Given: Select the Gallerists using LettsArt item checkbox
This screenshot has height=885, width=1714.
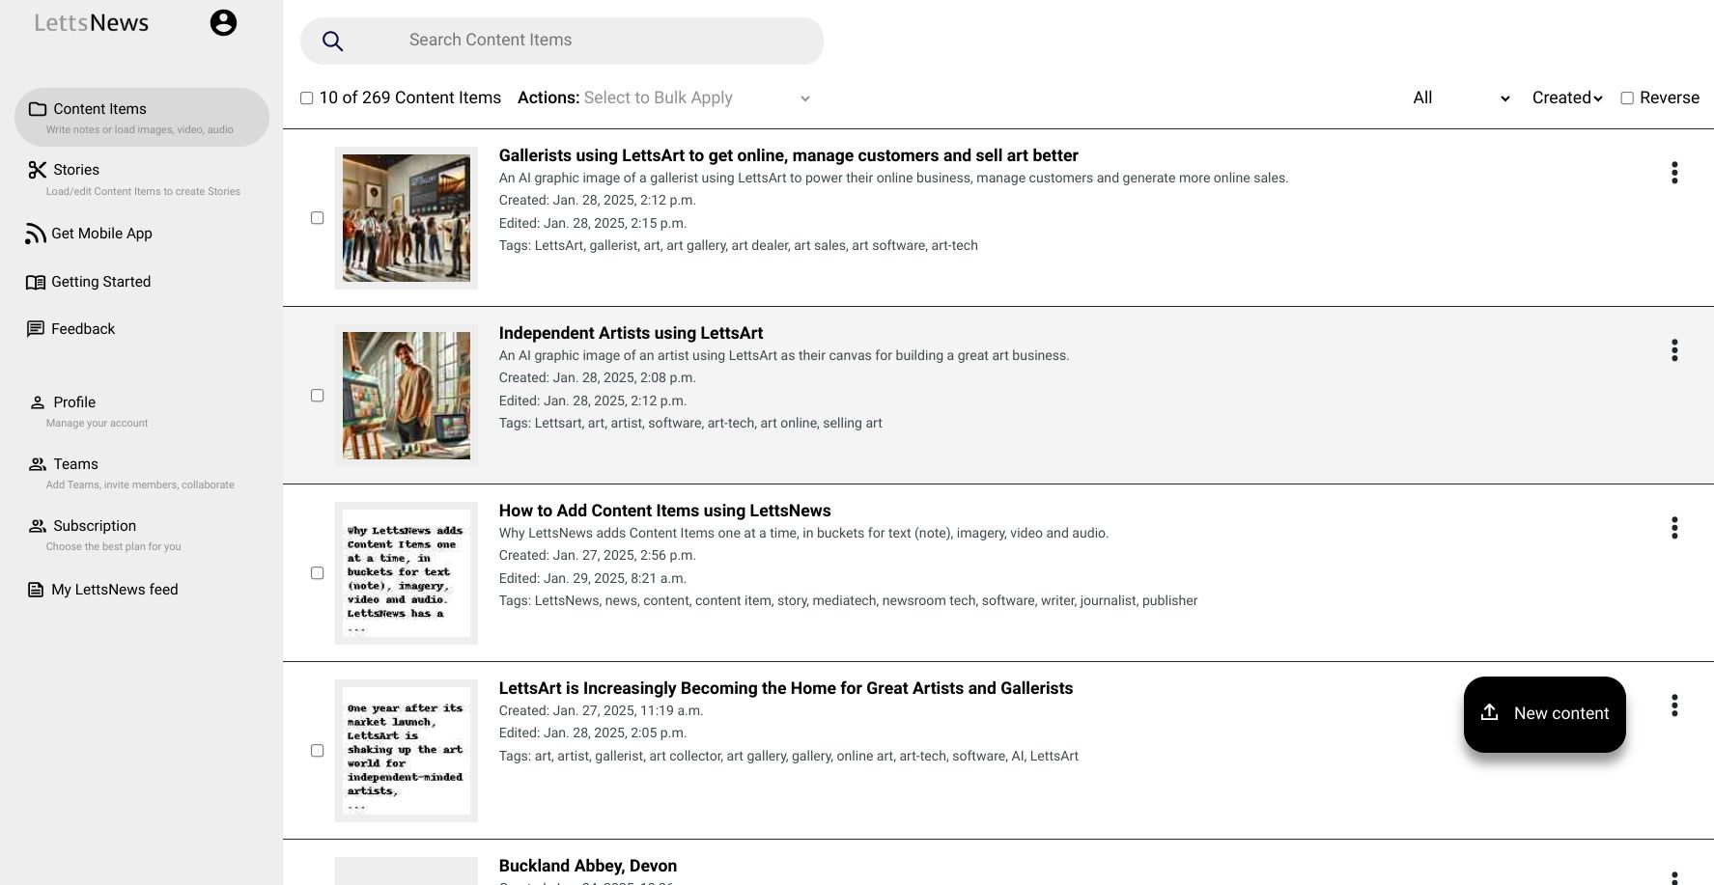Looking at the screenshot, I should point(317,218).
